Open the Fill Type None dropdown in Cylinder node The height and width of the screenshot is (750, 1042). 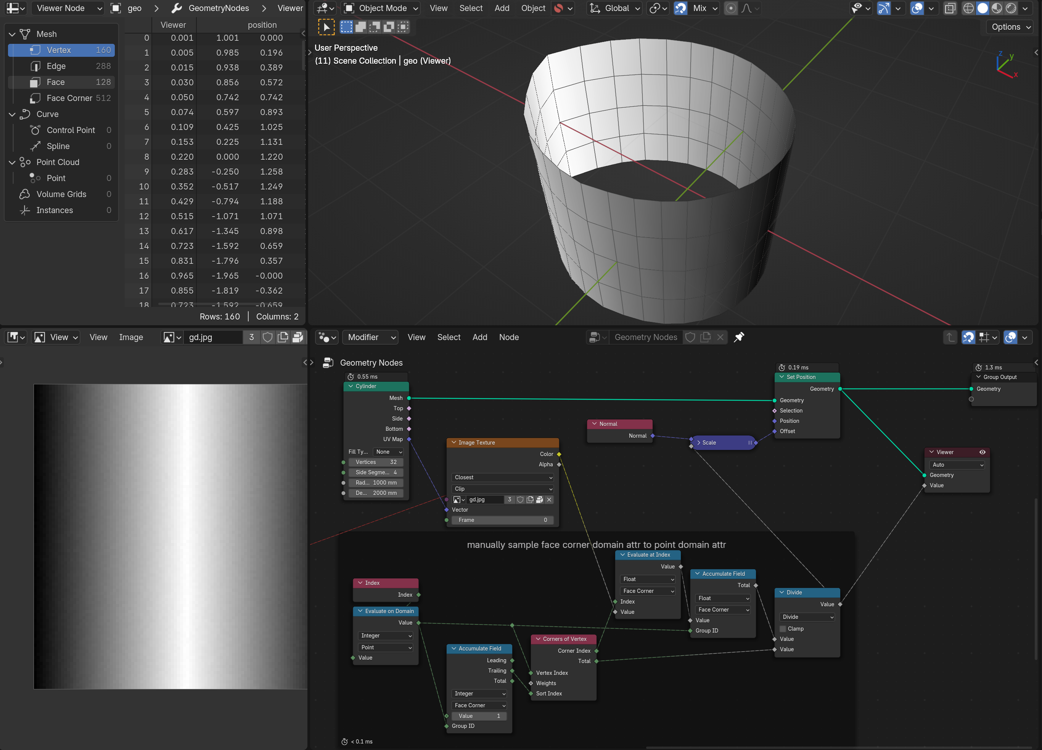tap(388, 451)
